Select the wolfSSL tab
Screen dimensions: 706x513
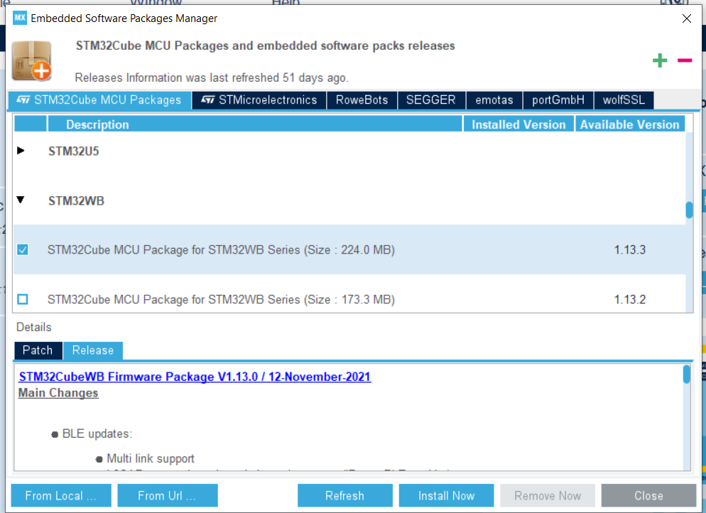coord(624,100)
